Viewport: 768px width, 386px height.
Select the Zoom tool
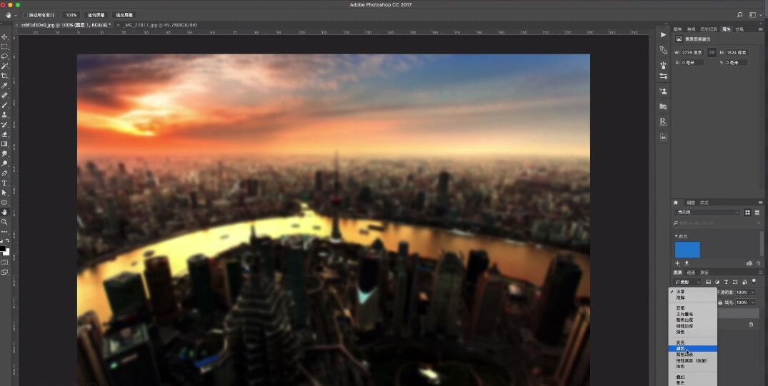[x=5, y=222]
